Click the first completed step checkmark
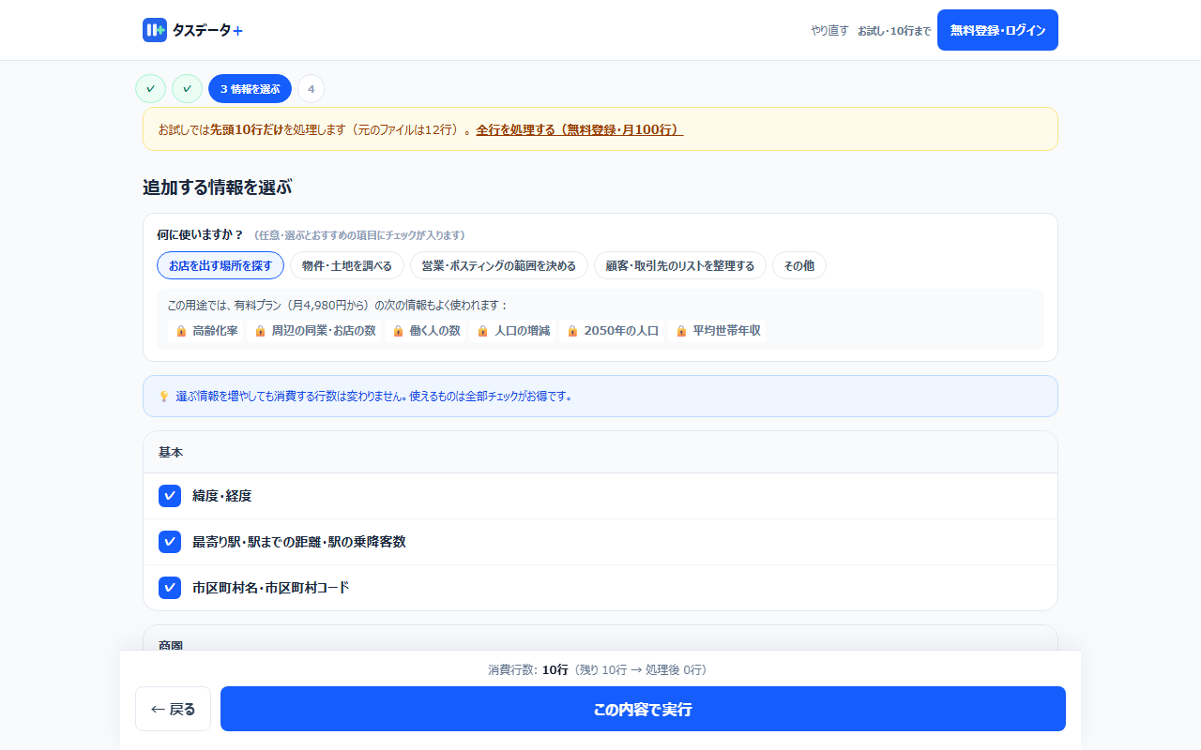This screenshot has width=1201, height=750. (x=150, y=88)
